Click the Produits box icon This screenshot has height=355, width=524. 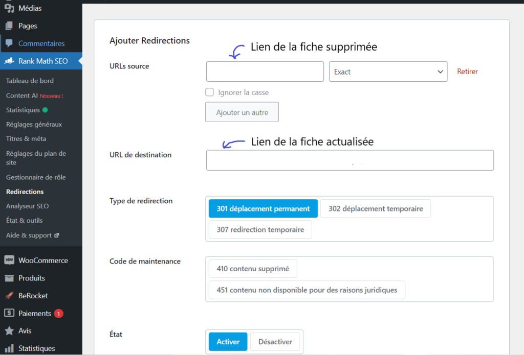[9, 278]
